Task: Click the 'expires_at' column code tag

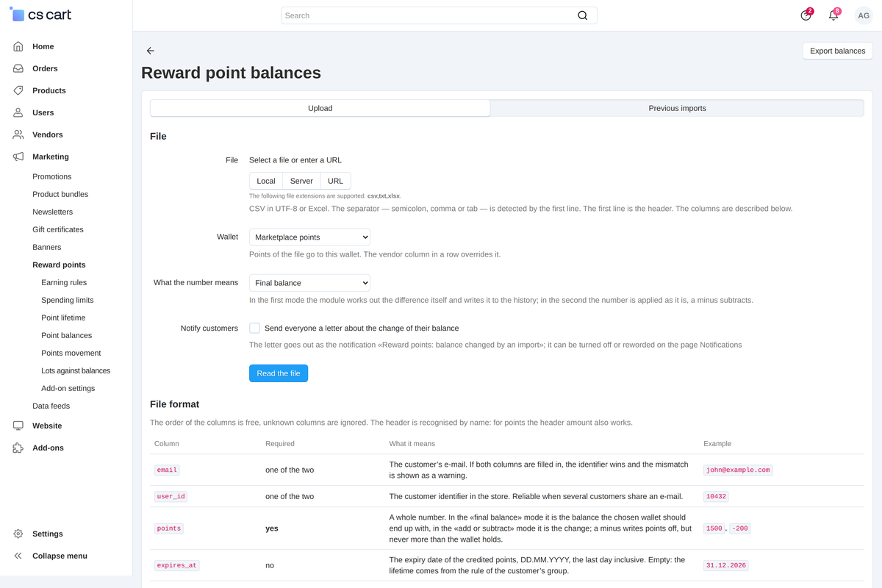Action: click(x=177, y=565)
